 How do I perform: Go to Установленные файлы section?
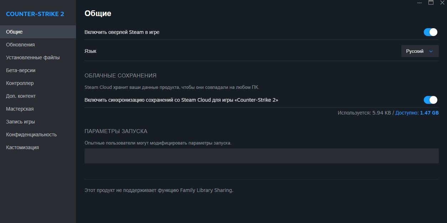(33, 57)
